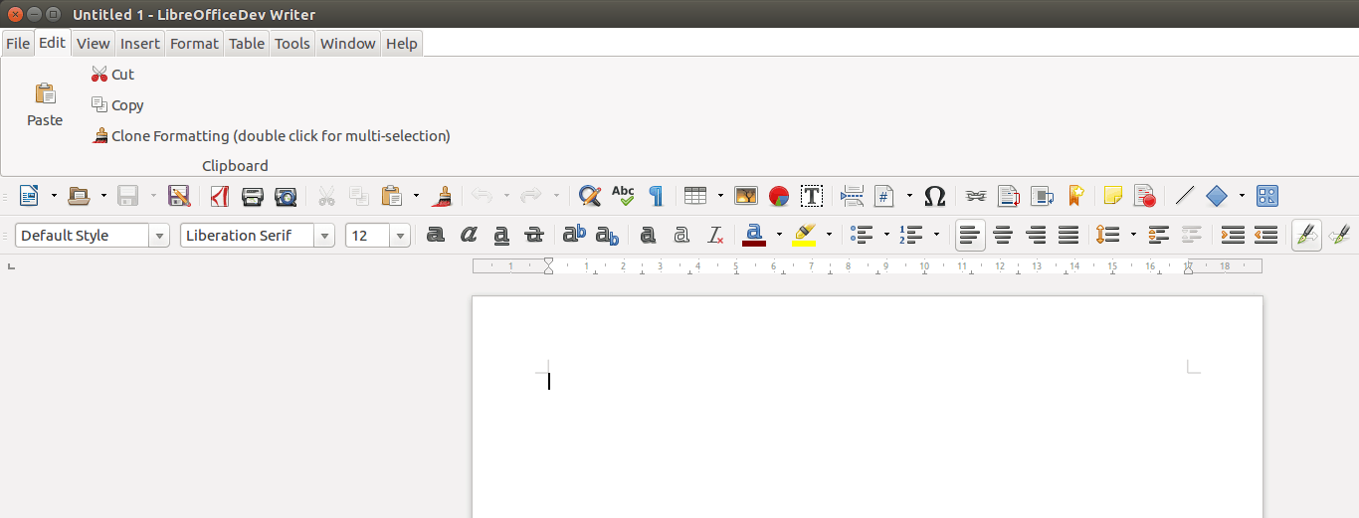Insert a table with the table icon
The image size is (1359, 518).
[695, 196]
